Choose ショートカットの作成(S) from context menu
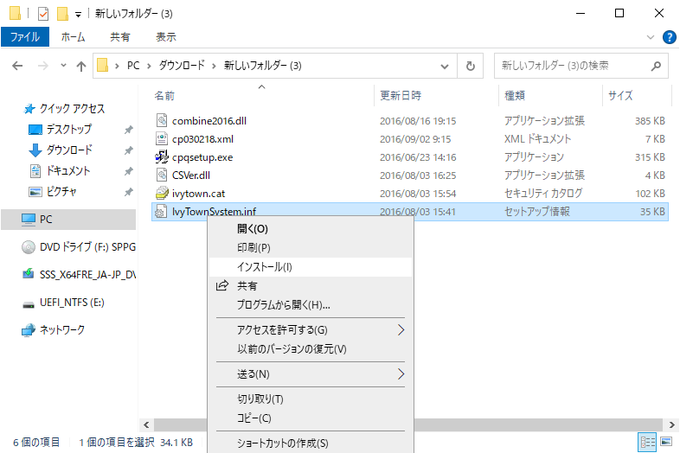This screenshot has width=680, height=453. point(311,443)
